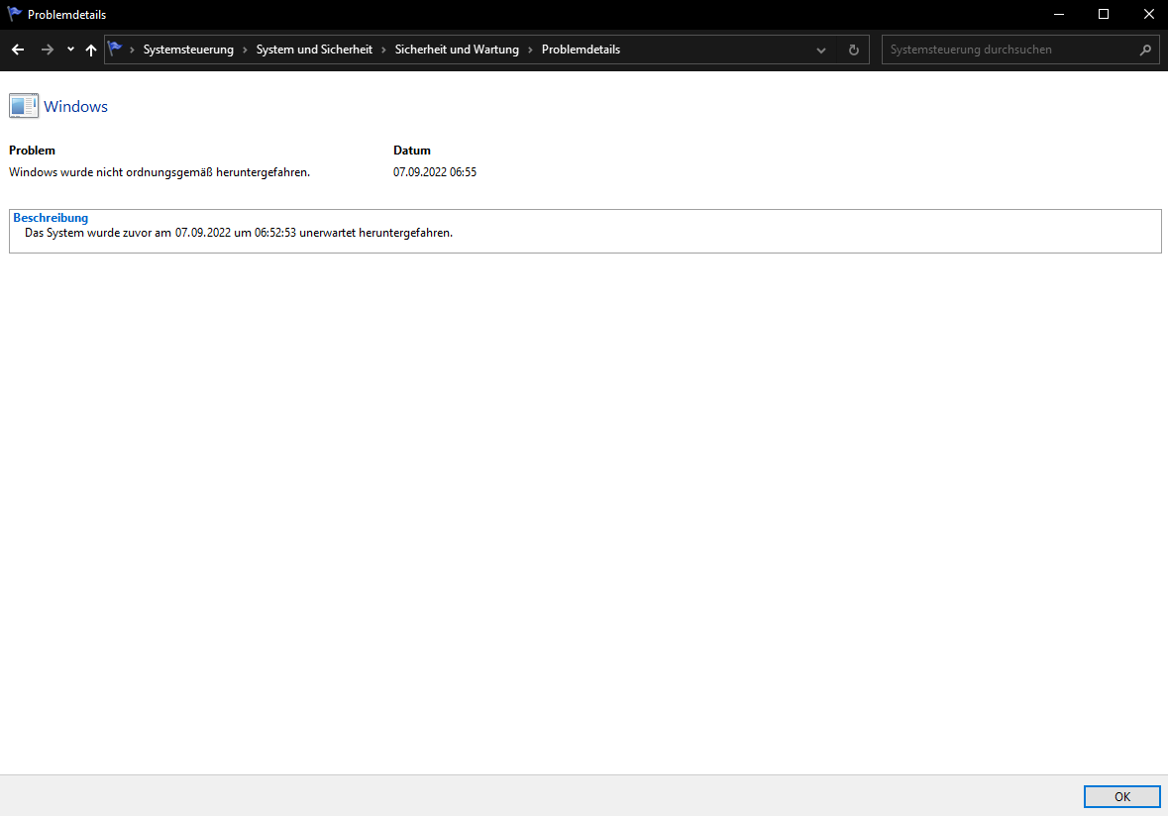
Task: Click the Windows heading text
Action: point(76,107)
